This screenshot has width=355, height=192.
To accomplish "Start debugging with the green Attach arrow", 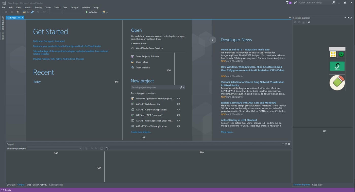I will [x=86, y=12].
